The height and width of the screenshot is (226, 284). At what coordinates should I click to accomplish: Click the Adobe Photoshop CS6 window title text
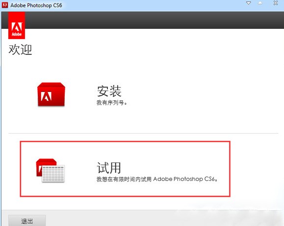click(36, 5)
